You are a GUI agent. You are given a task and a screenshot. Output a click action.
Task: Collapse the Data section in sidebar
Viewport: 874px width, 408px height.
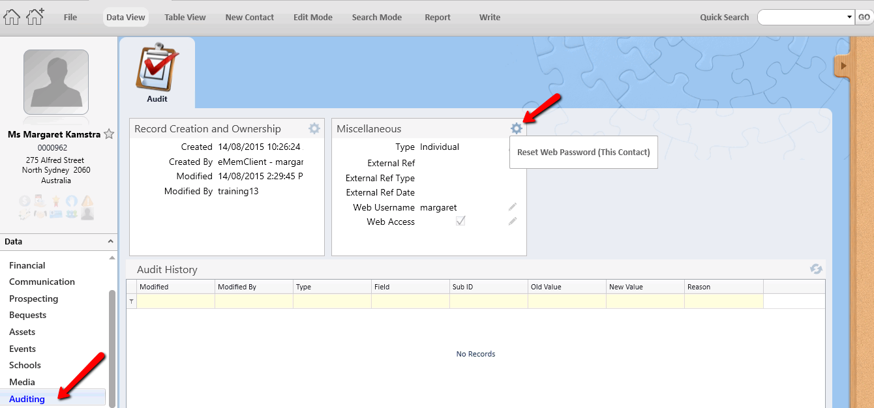pos(110,242)
